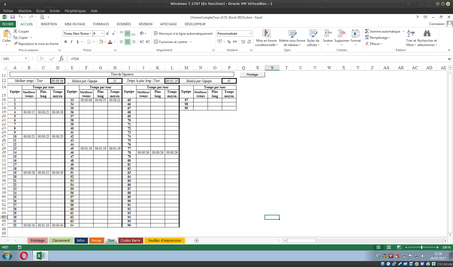453x267 pixels.
Task: Click the Format Painter brush icon
Action: click(15, 44)
